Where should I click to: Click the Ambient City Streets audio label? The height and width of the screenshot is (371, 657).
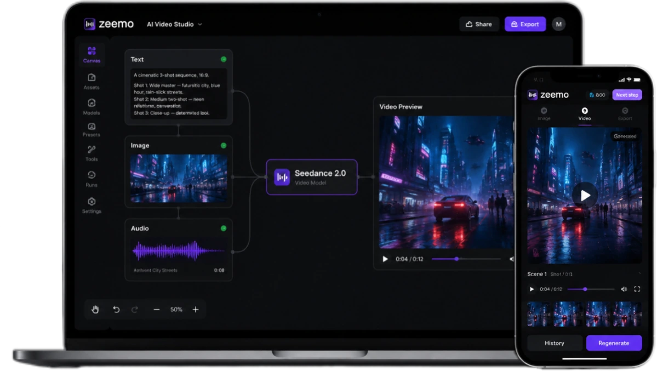click(155, 270)
